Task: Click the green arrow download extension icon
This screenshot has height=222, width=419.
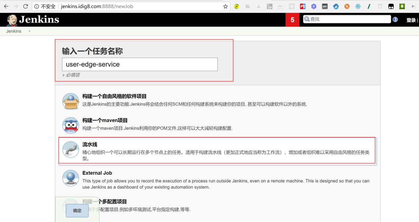Action: 402,6
